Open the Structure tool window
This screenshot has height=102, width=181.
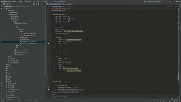(1, 84)
